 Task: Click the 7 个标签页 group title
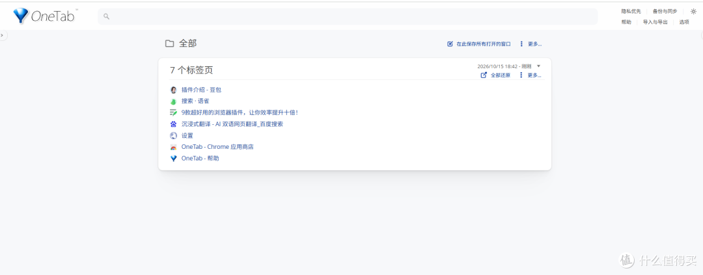[x=191, y=70]
